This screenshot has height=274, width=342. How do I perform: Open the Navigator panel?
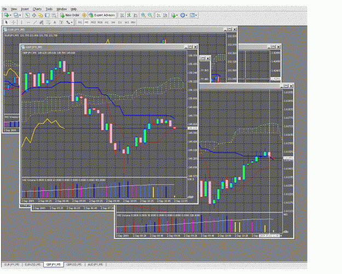click(40, 15)
